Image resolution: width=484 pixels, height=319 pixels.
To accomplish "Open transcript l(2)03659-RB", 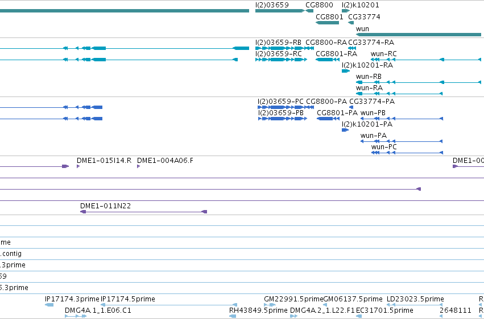I will point(278,42).
